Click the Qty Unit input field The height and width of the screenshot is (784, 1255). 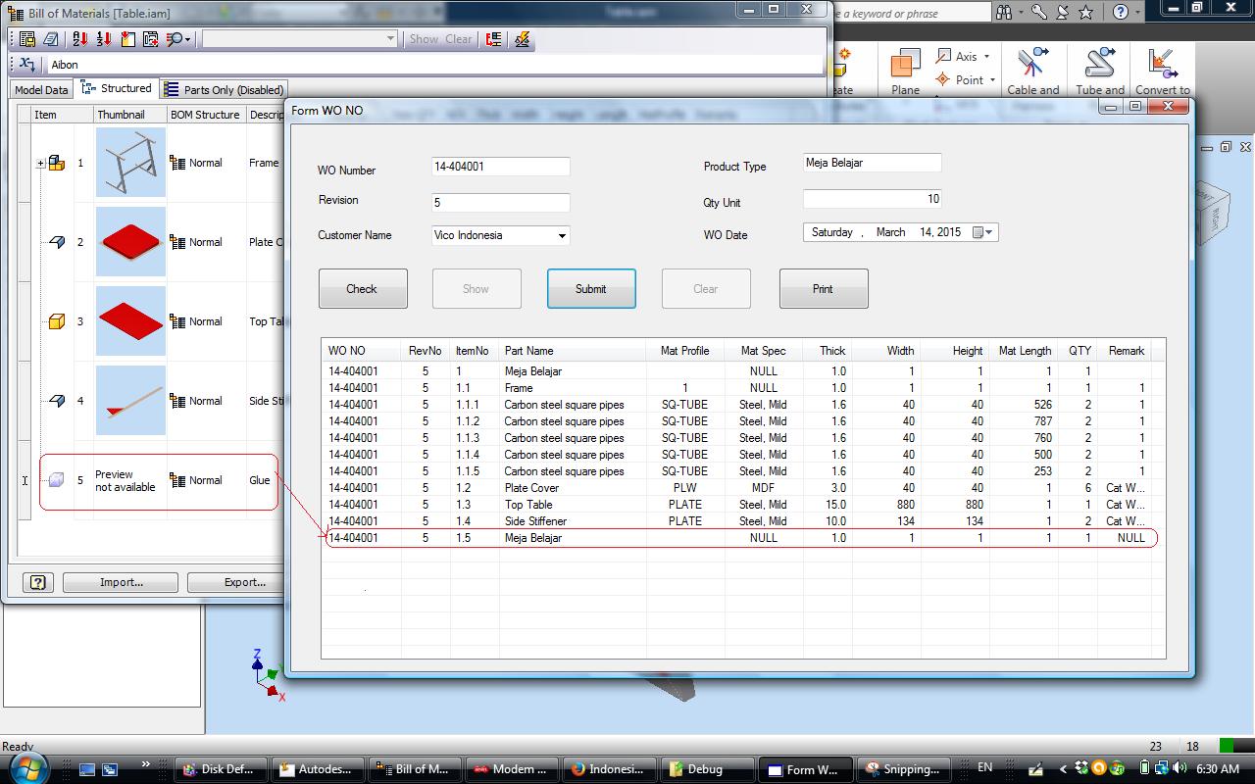[872, 199]
